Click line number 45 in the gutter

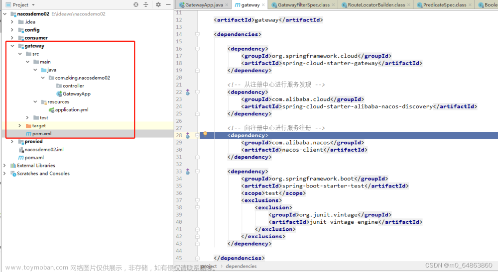coord(179,258)
